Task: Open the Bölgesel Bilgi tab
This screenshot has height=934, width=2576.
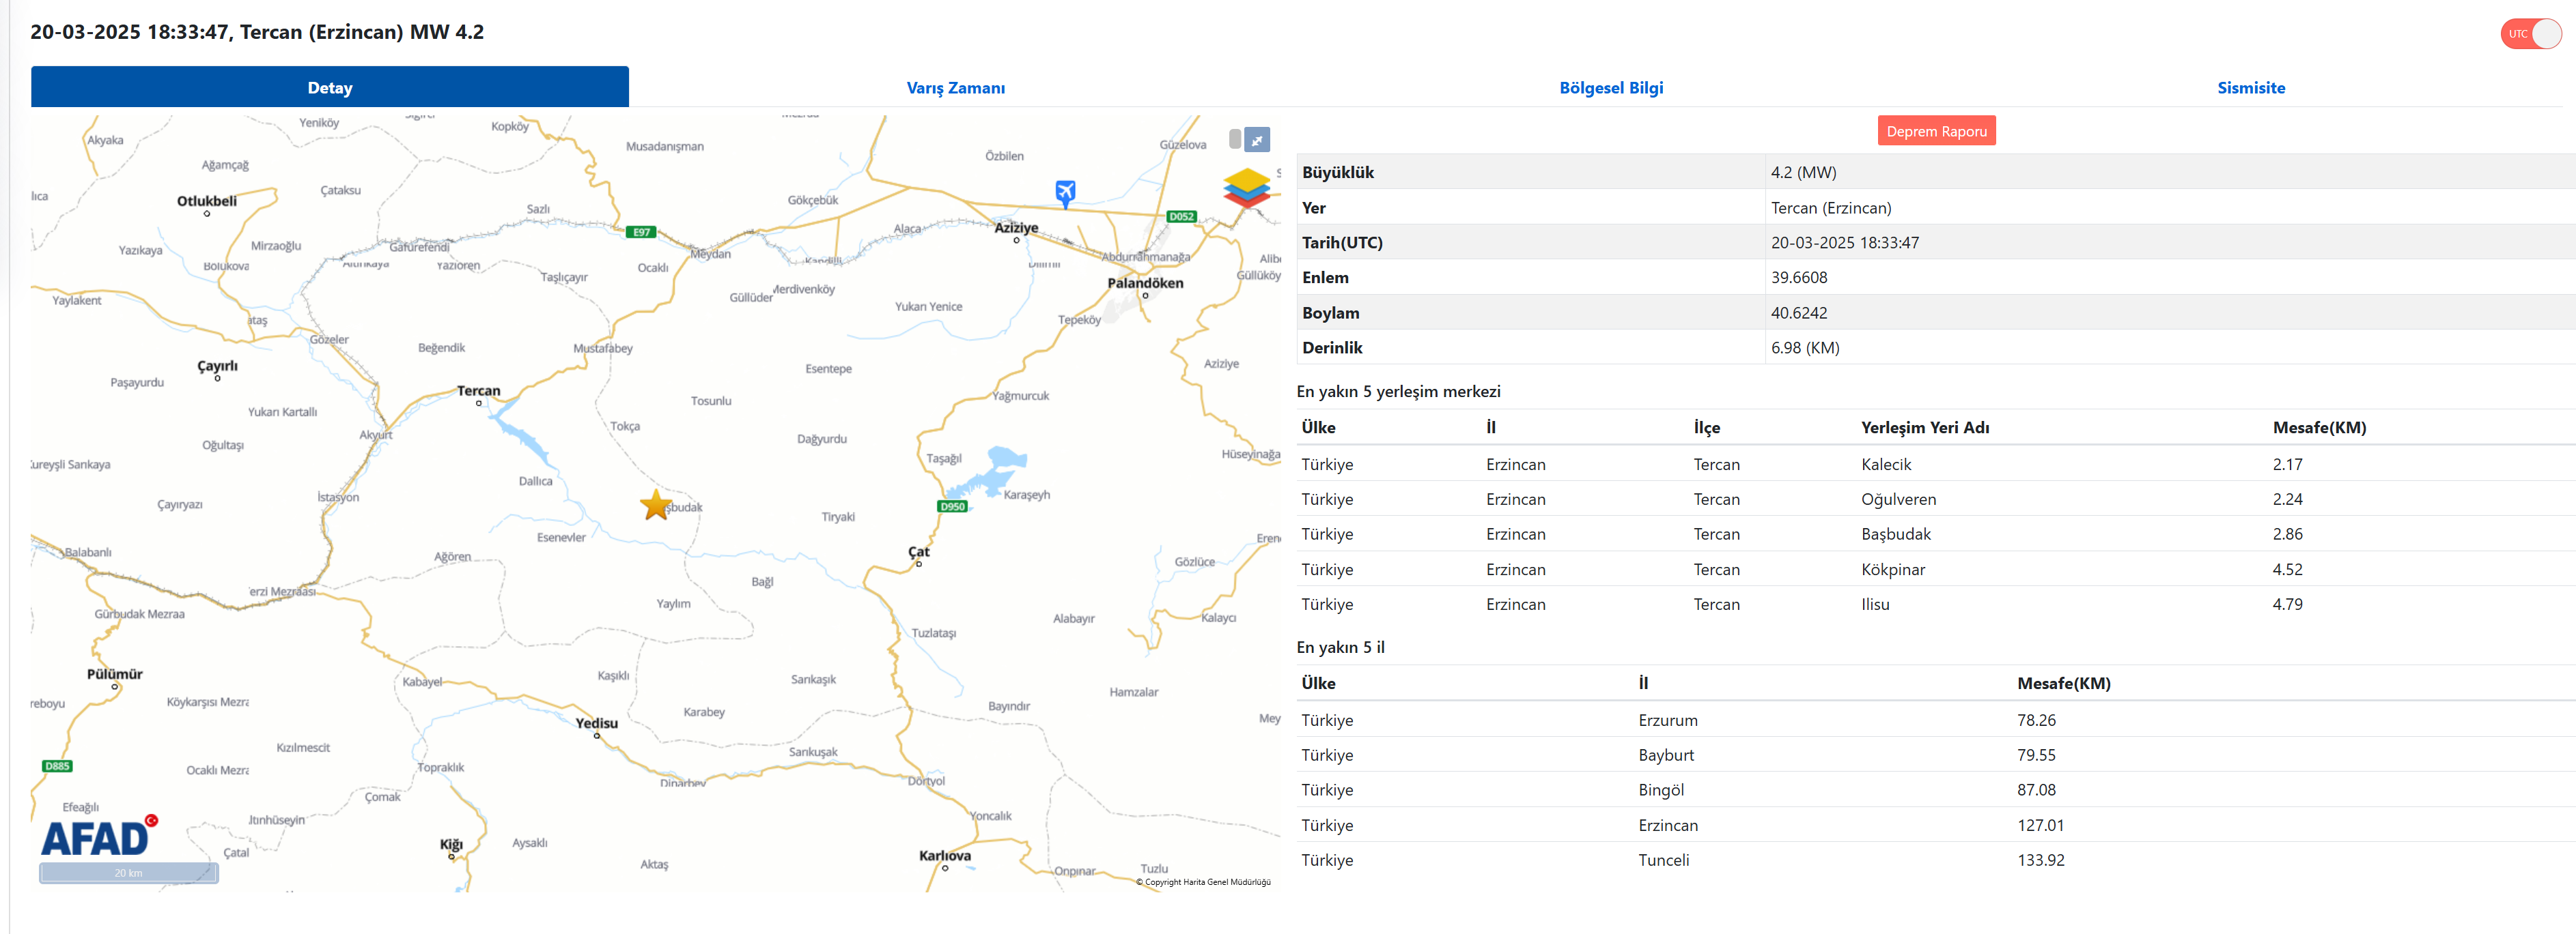Action: 1610,88
